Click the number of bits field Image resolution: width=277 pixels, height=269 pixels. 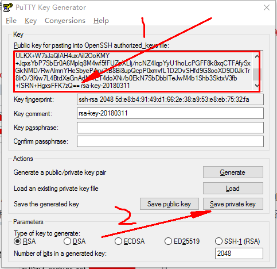coord(239,253)
